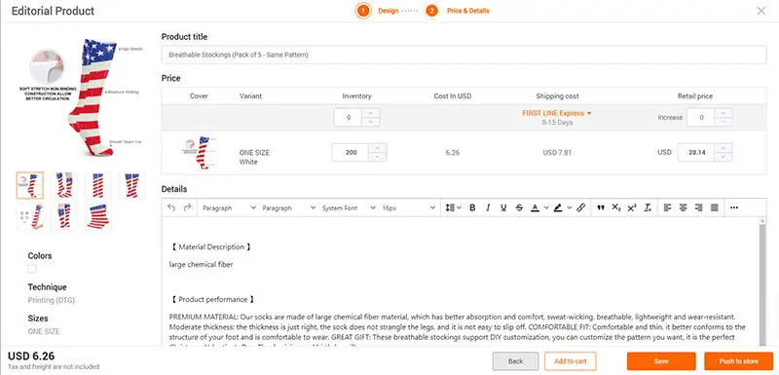This screenshot has height=375, width=779.
Task: Increase the bulk inventory with up arrow
Action: [371, 113]
